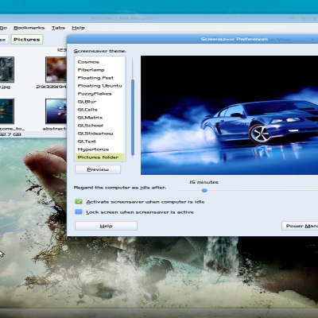Select the thumbnail labeled come_to_
This screenshot has width=318, height=318.
7,111
